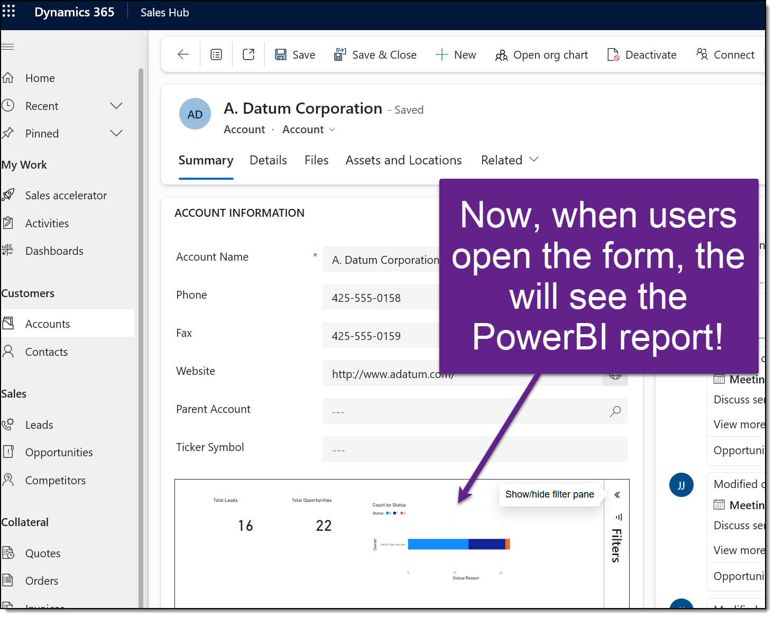Click the Quotes document icon
This screenshot has height=617, width=774.
coord(8,552)
